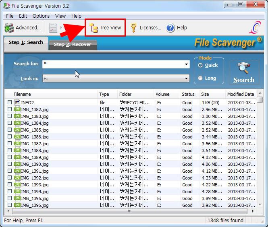Check the IMG_1387.jpg checkbox

point(10,143)
